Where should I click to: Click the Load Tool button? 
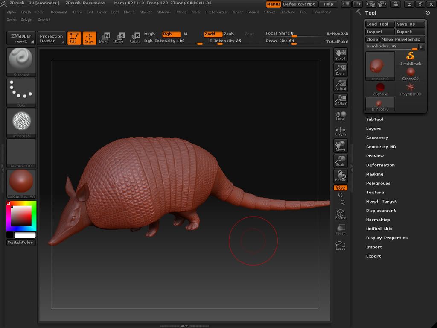pyautogui.click(x=379, y=24)
